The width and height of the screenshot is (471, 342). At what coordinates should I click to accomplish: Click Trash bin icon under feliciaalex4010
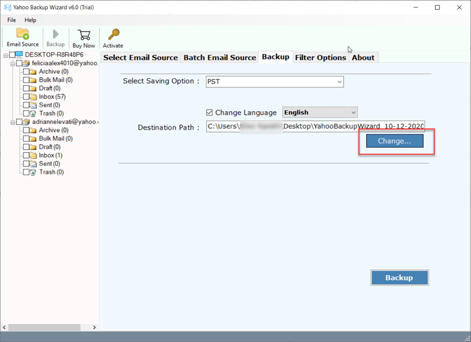point(33,114)
